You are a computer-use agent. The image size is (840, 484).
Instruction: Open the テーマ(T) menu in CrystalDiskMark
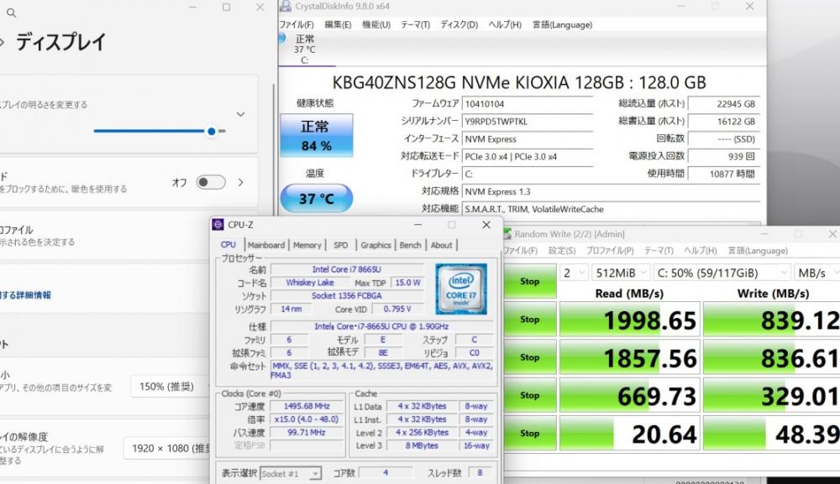[x=659, y=250]
